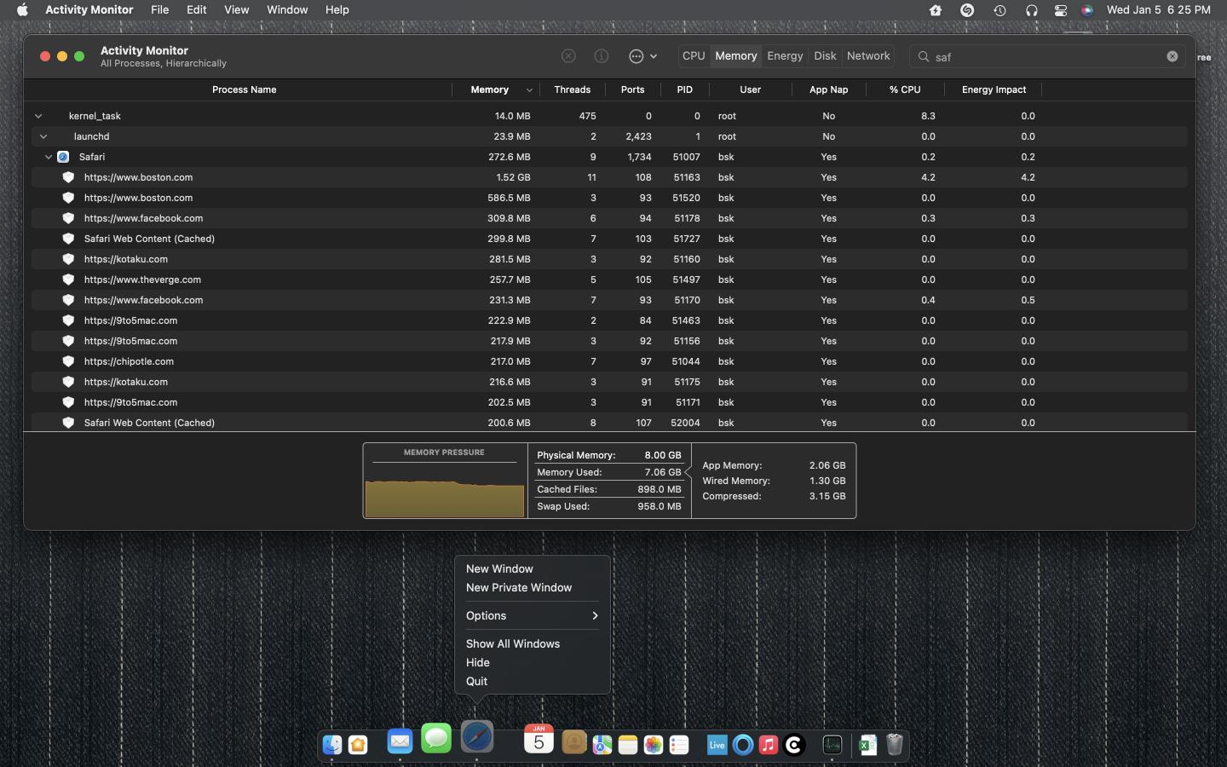Select Safari Web Content (Cached) 299.8 MB row
The image size is (1227, 767).
coord(609,239)
